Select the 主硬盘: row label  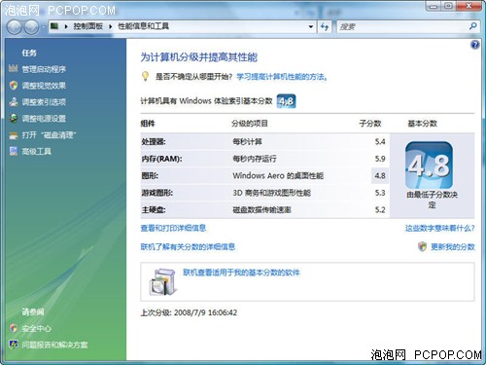point(154,209)
